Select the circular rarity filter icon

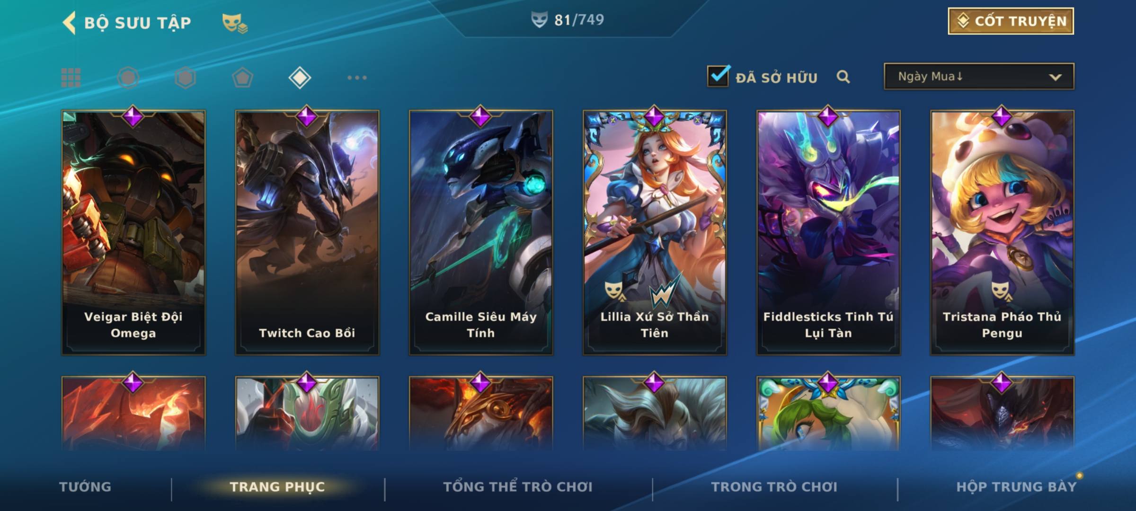pos(128,78)
